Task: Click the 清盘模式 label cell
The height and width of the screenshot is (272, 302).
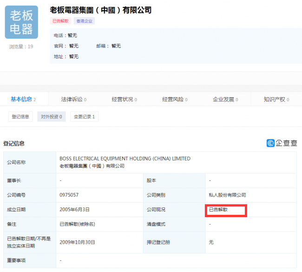Action: click(x=174, y=224)
